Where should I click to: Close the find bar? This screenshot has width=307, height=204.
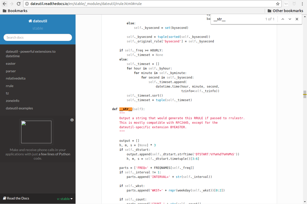point(297,19)
